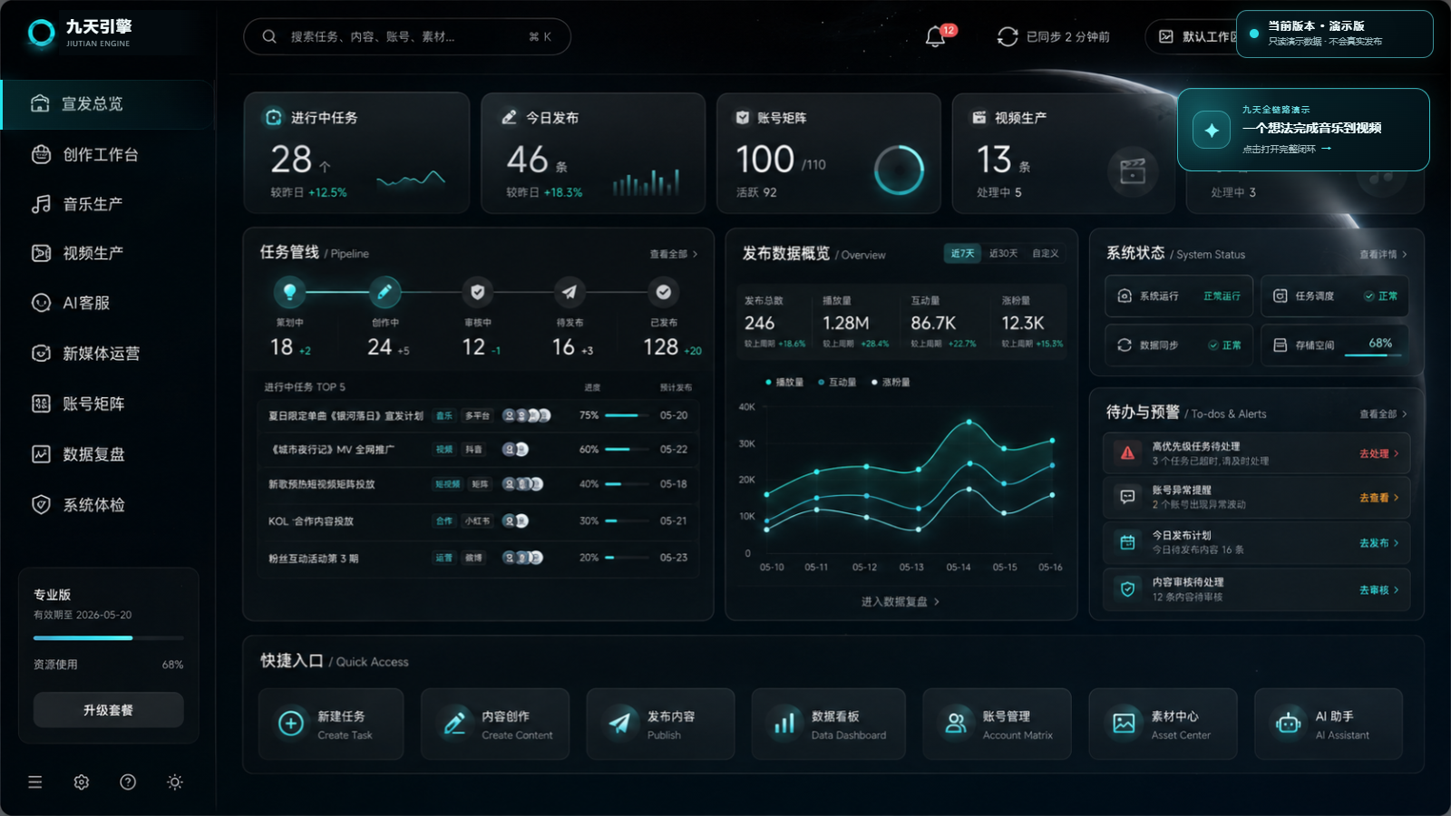
Task: Click the 策划中 lightbulb pipeline stage icon
Action: pos(290,292)
